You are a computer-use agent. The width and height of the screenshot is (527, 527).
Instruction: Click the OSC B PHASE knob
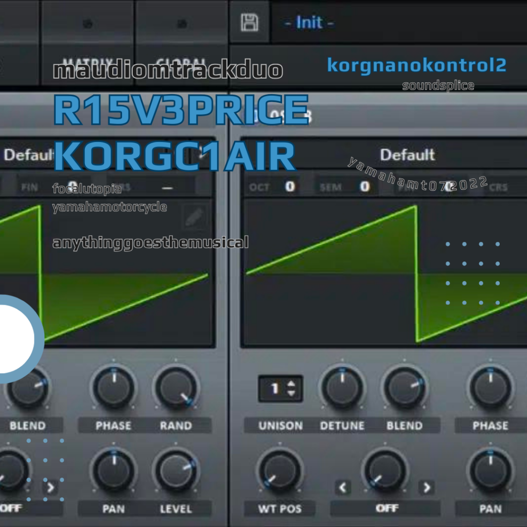490,388
